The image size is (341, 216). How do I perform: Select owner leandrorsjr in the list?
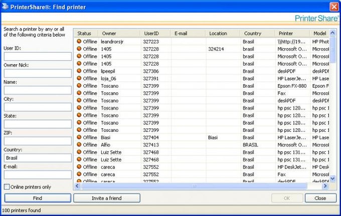point(112,42)
